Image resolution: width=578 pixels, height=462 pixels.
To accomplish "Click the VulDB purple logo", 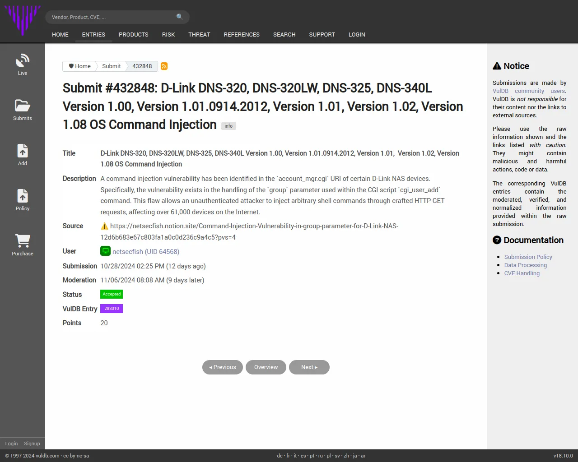I will click(23, 21).
